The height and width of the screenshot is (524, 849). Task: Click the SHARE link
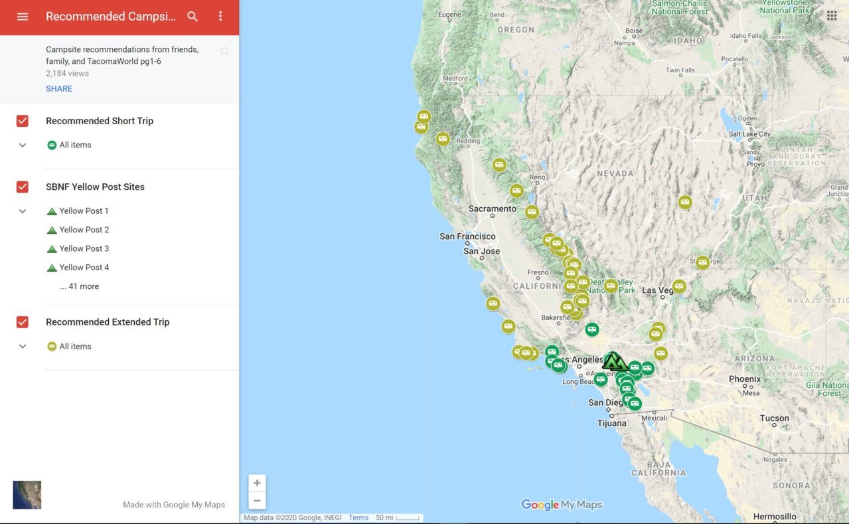click(59, 88)
